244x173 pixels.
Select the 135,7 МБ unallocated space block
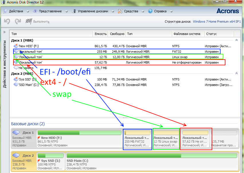[x=225, y=139]
